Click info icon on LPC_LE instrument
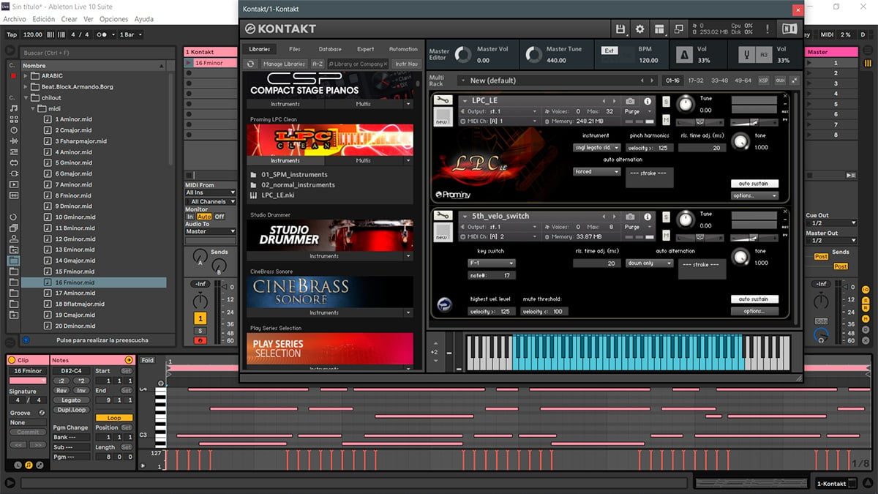Image resolution: width=878 pixels, height=494 pixels. (x=648, y=101)
